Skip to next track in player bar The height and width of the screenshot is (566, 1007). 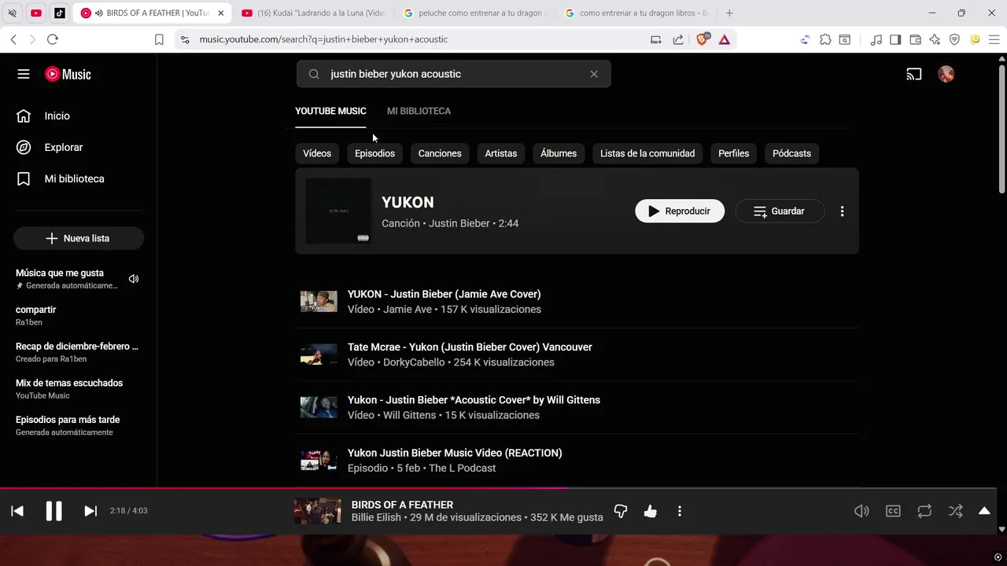pyautogui.click(x=90, y=511)
